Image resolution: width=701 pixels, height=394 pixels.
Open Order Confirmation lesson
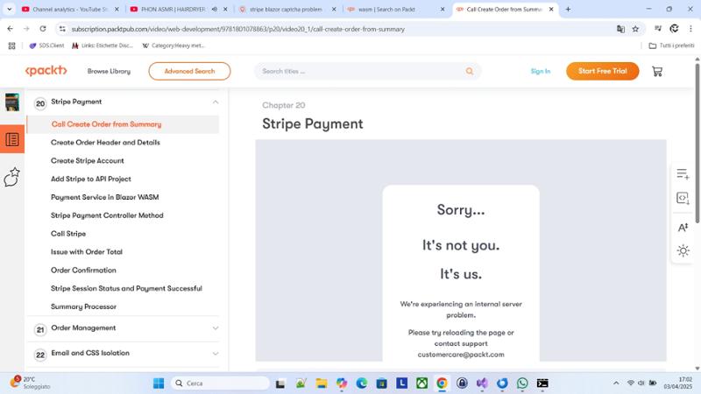(x=83, y=271)
